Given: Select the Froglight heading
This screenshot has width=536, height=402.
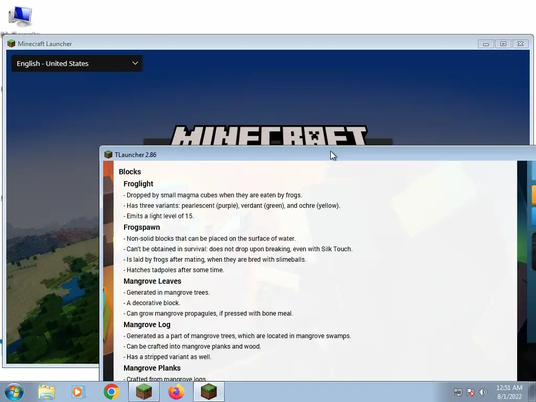Looking at the screenshot, I should click(138, 184).
